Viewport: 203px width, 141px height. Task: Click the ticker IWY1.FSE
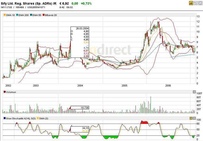6,7
